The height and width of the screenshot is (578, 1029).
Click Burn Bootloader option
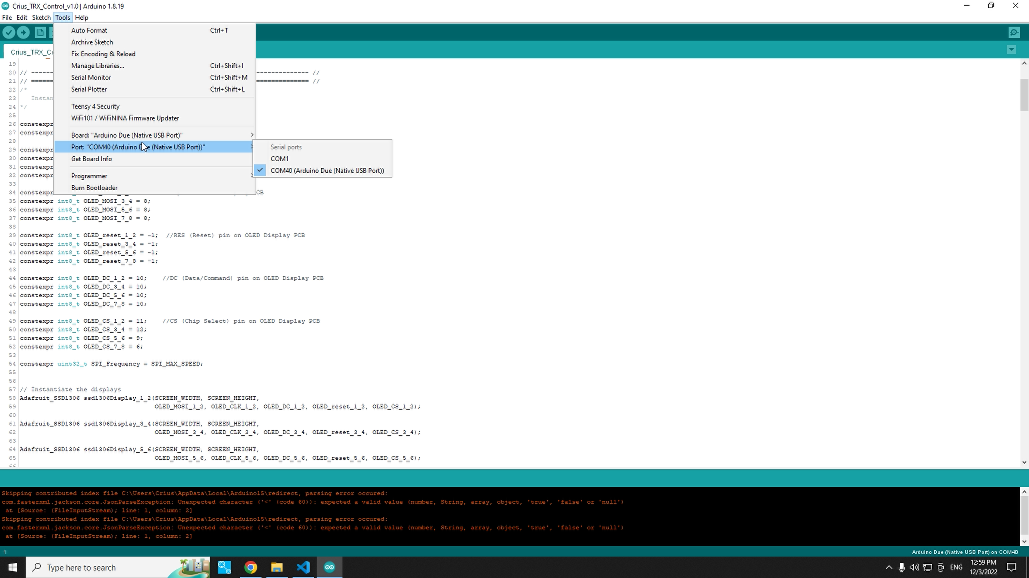pos(94,187)
